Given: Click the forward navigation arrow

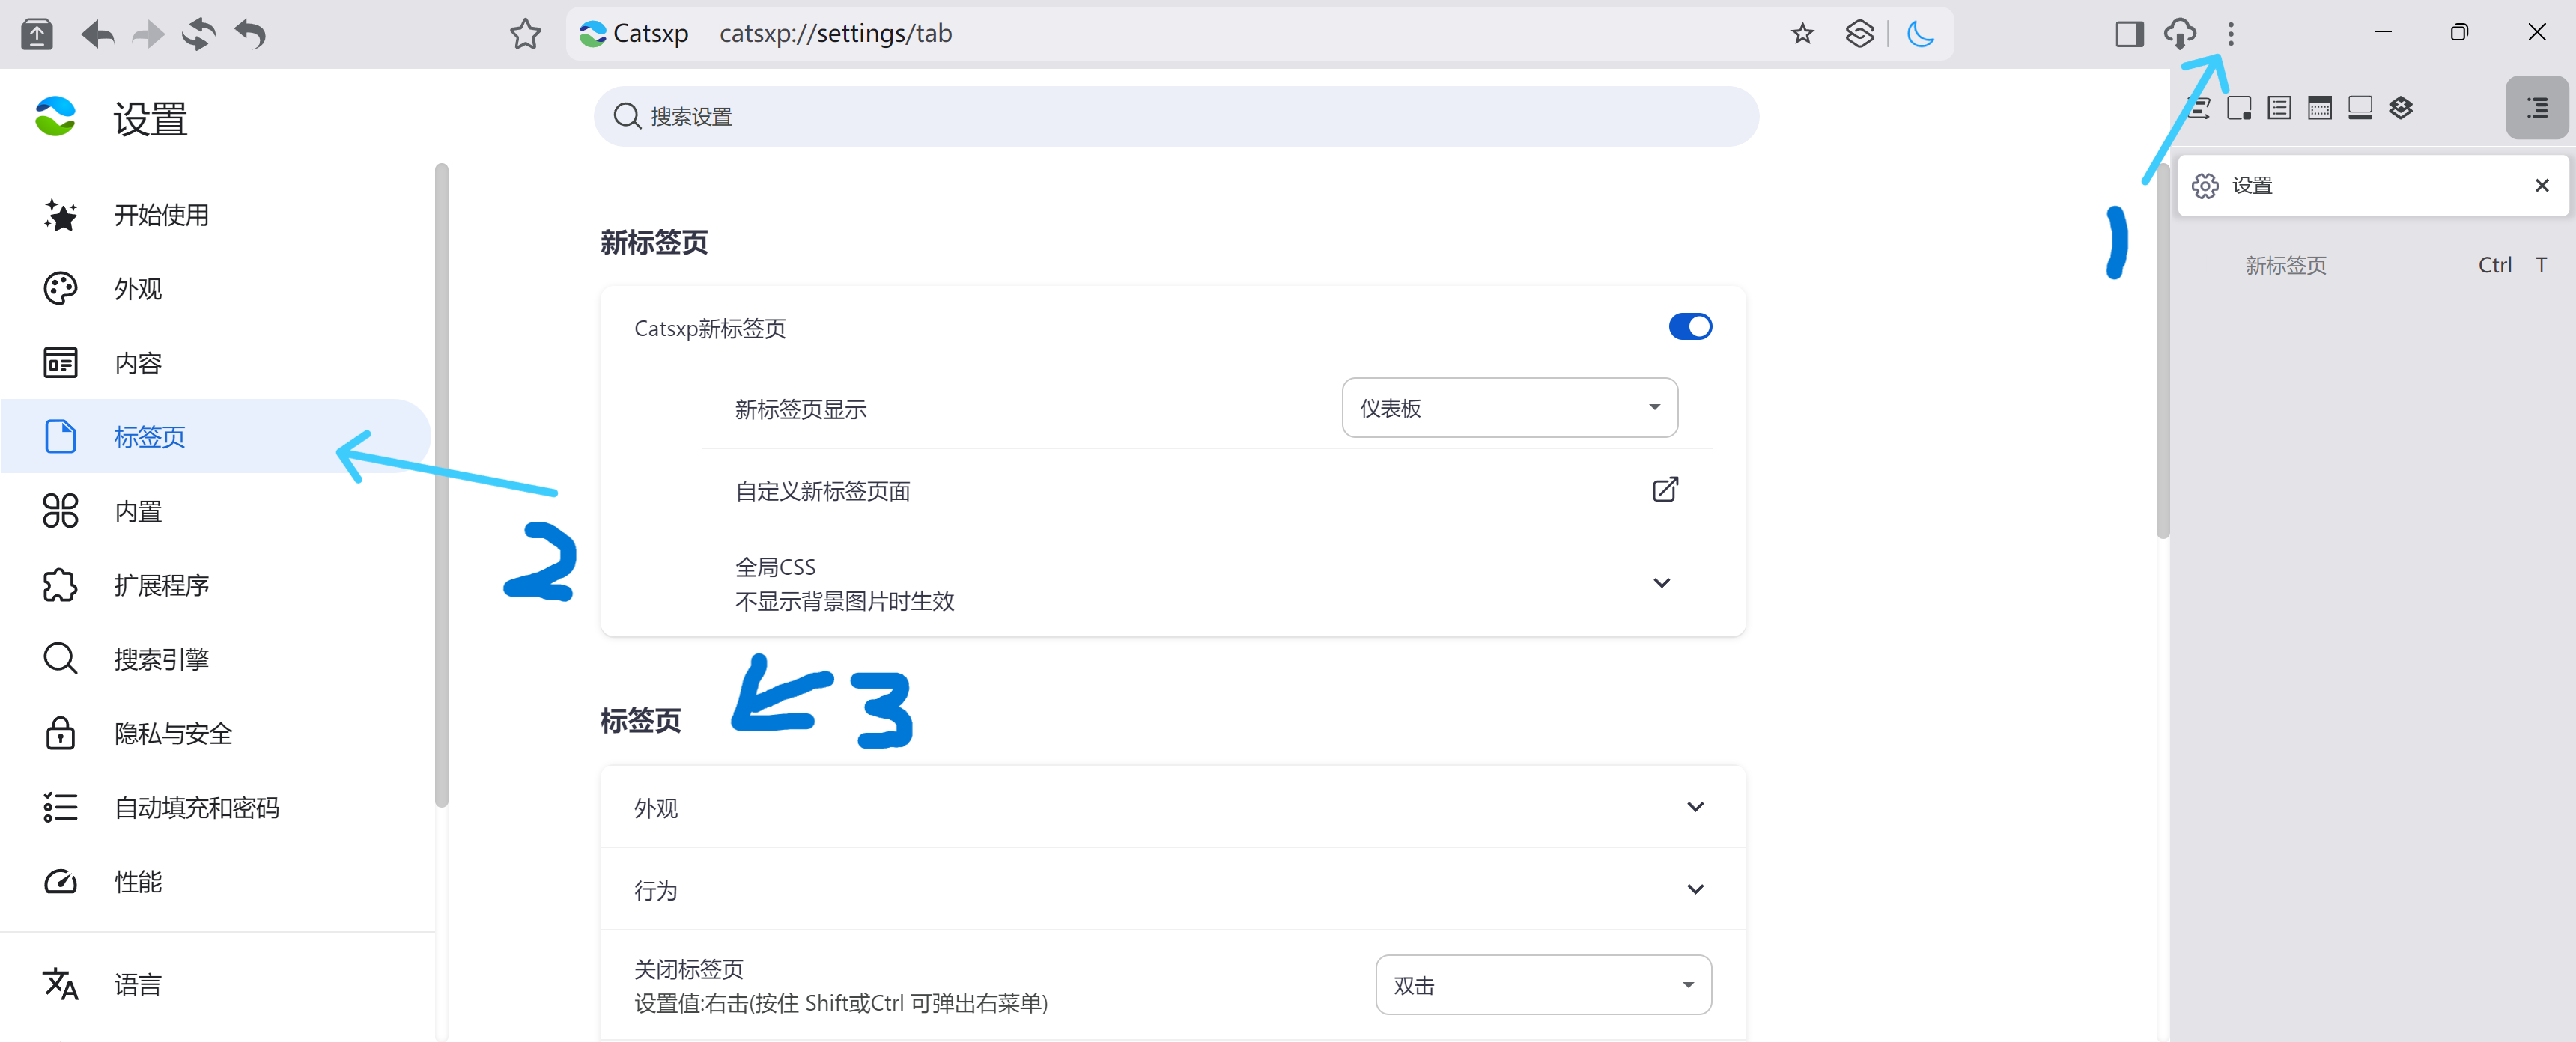Looking at the screenshot, I should [x=148, y=34].
